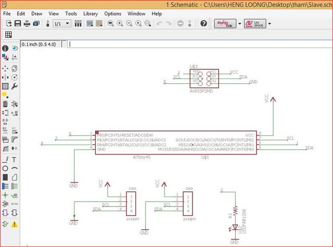Image resolution: width=333 pixels, height=247 pixels.
Task: Click the Zoom select icon
Action: click(148, 23)
